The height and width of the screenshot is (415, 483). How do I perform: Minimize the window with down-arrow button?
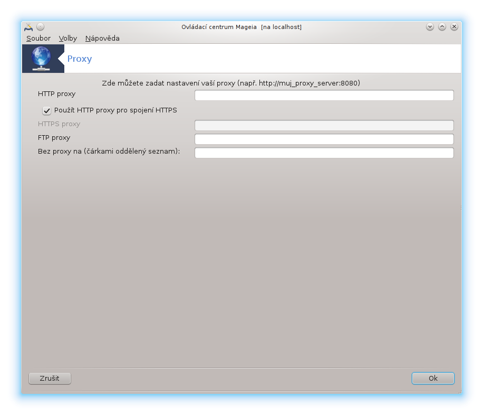pos(430,27)
